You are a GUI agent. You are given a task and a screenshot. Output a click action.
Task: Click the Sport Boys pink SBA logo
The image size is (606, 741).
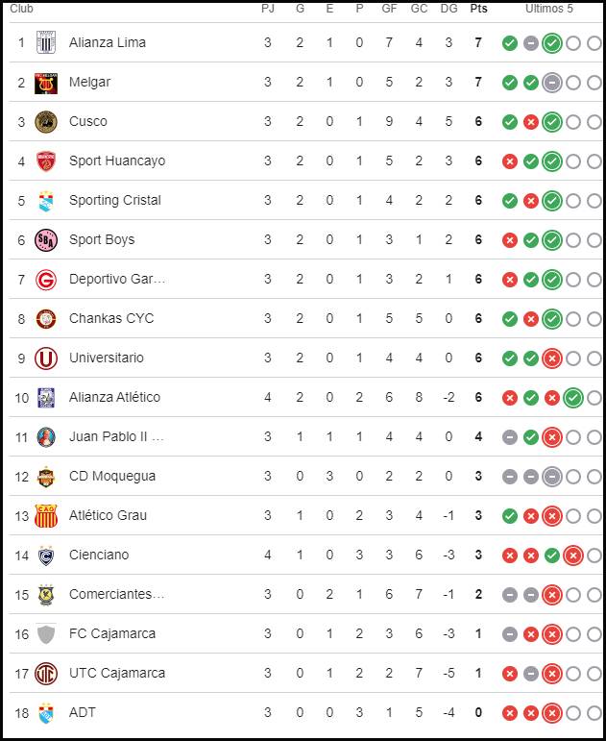[46, 240]
